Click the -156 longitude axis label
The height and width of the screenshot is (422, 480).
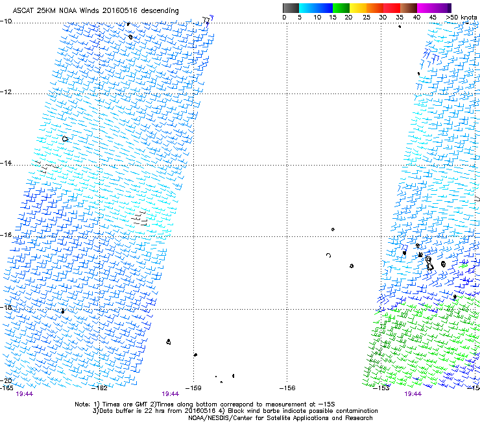coord(287,388)
